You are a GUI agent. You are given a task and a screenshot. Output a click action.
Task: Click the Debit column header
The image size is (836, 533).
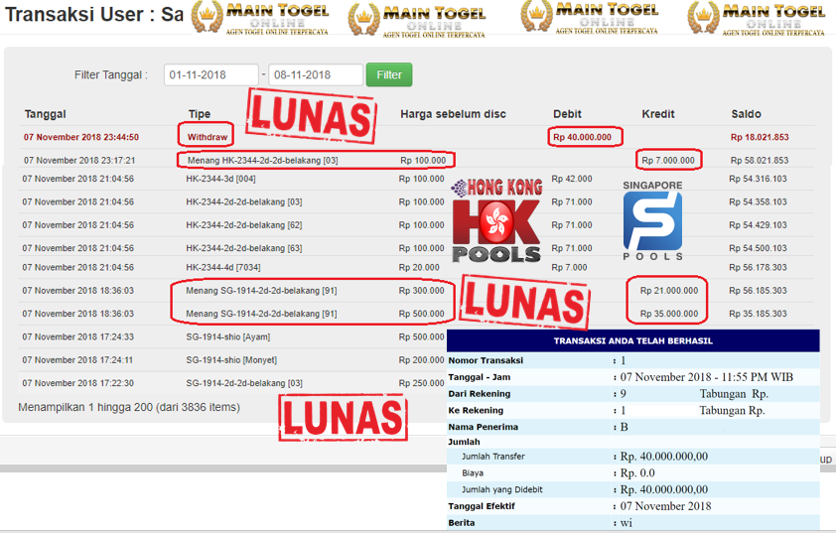click(x=568, y=114)
